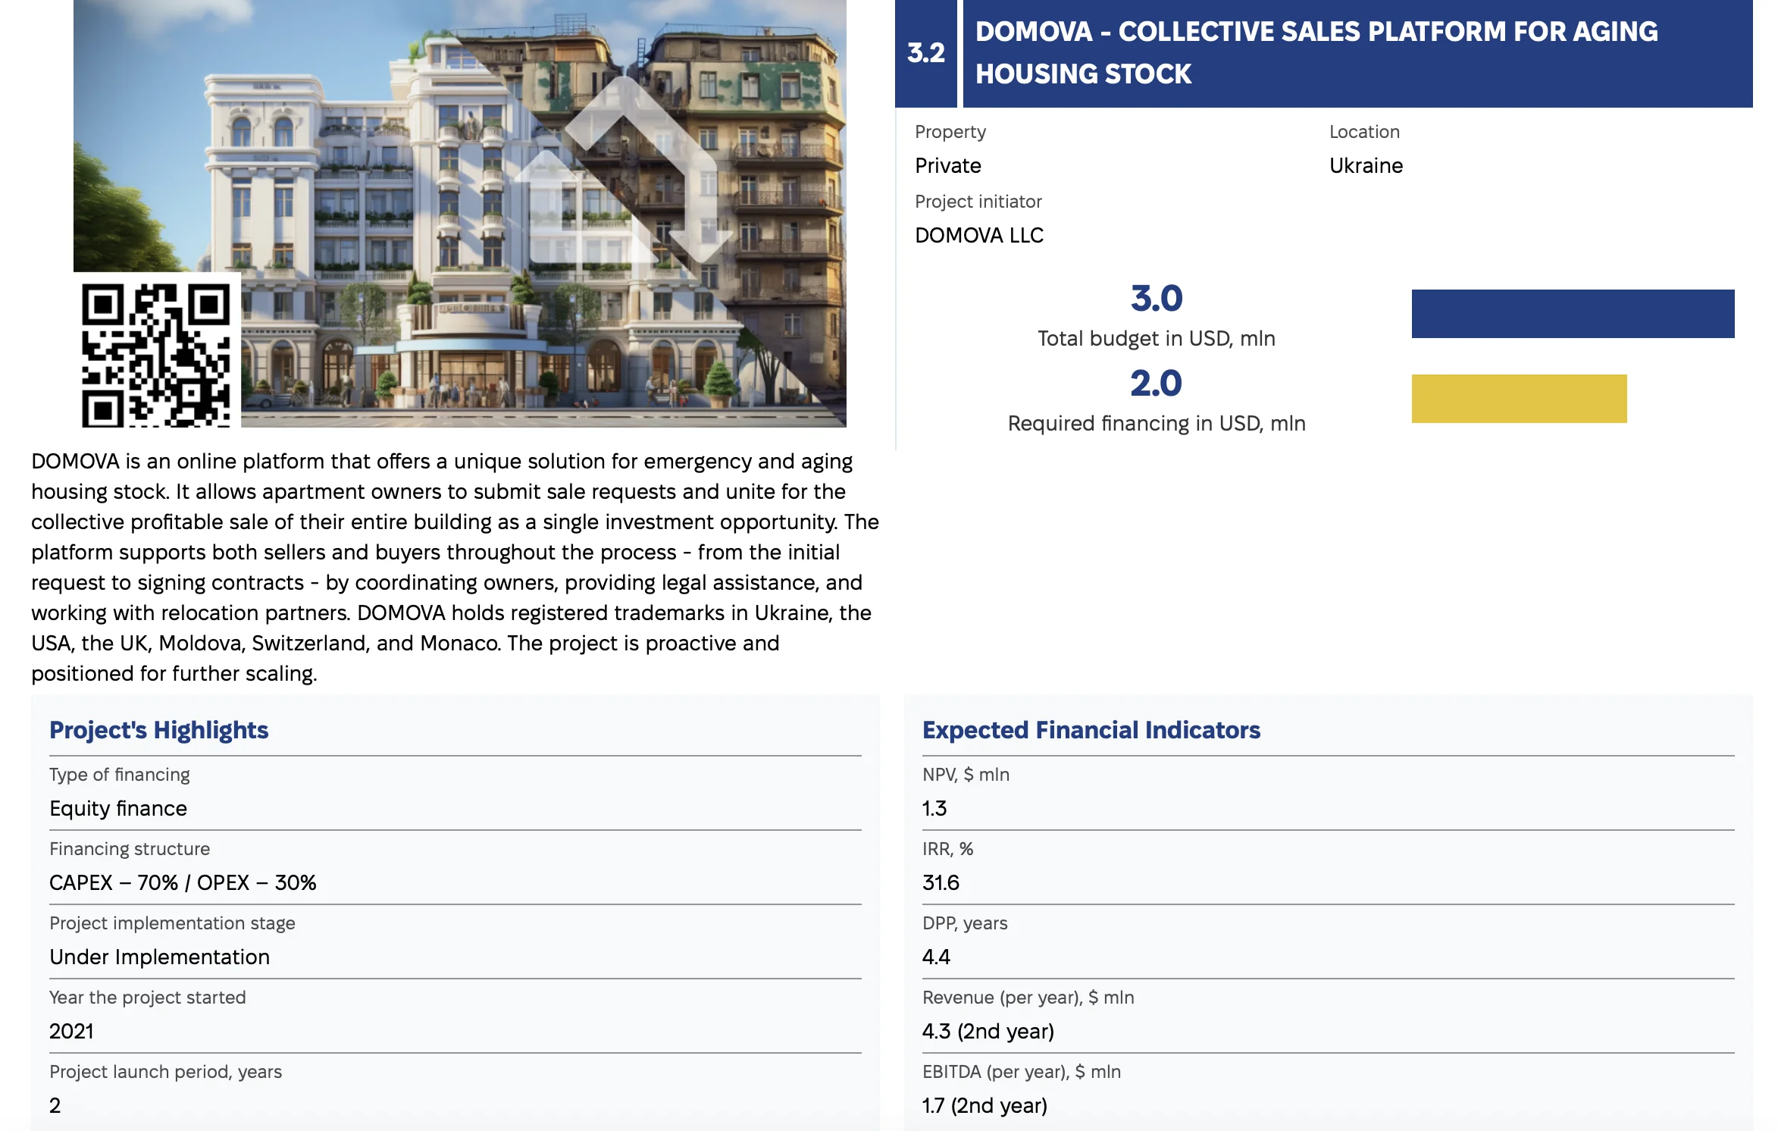The image size is (1778, 1131).
Task: Click 'Project implementation stage' label
Action: pyautogui.click(x=172, y=923)
